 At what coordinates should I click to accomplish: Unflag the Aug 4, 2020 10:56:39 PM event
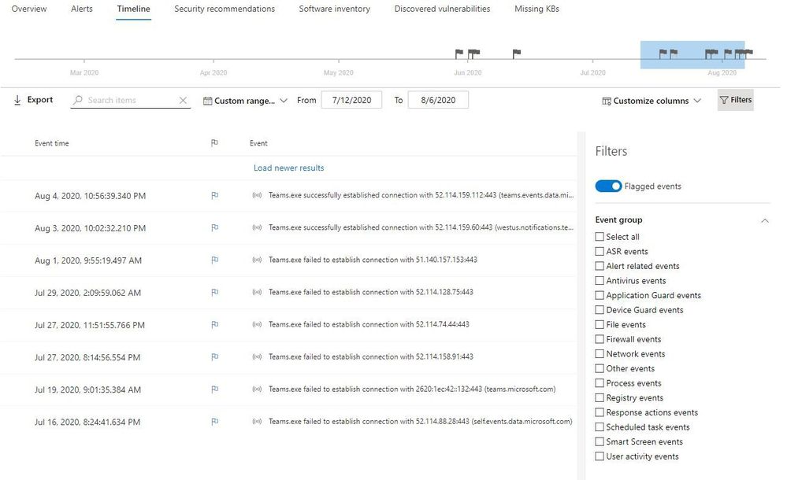pos(214,196)
